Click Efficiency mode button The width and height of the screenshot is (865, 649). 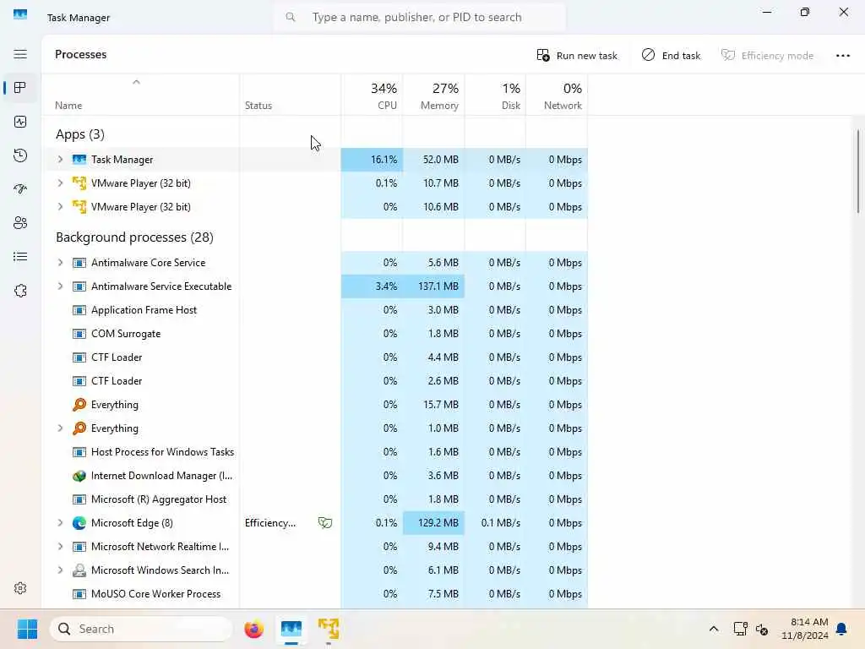(x=767, y=55)
